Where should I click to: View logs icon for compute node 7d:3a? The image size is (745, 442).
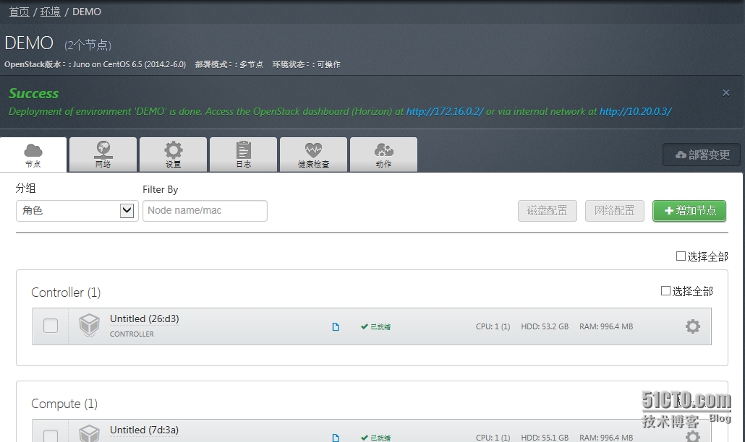336,438
